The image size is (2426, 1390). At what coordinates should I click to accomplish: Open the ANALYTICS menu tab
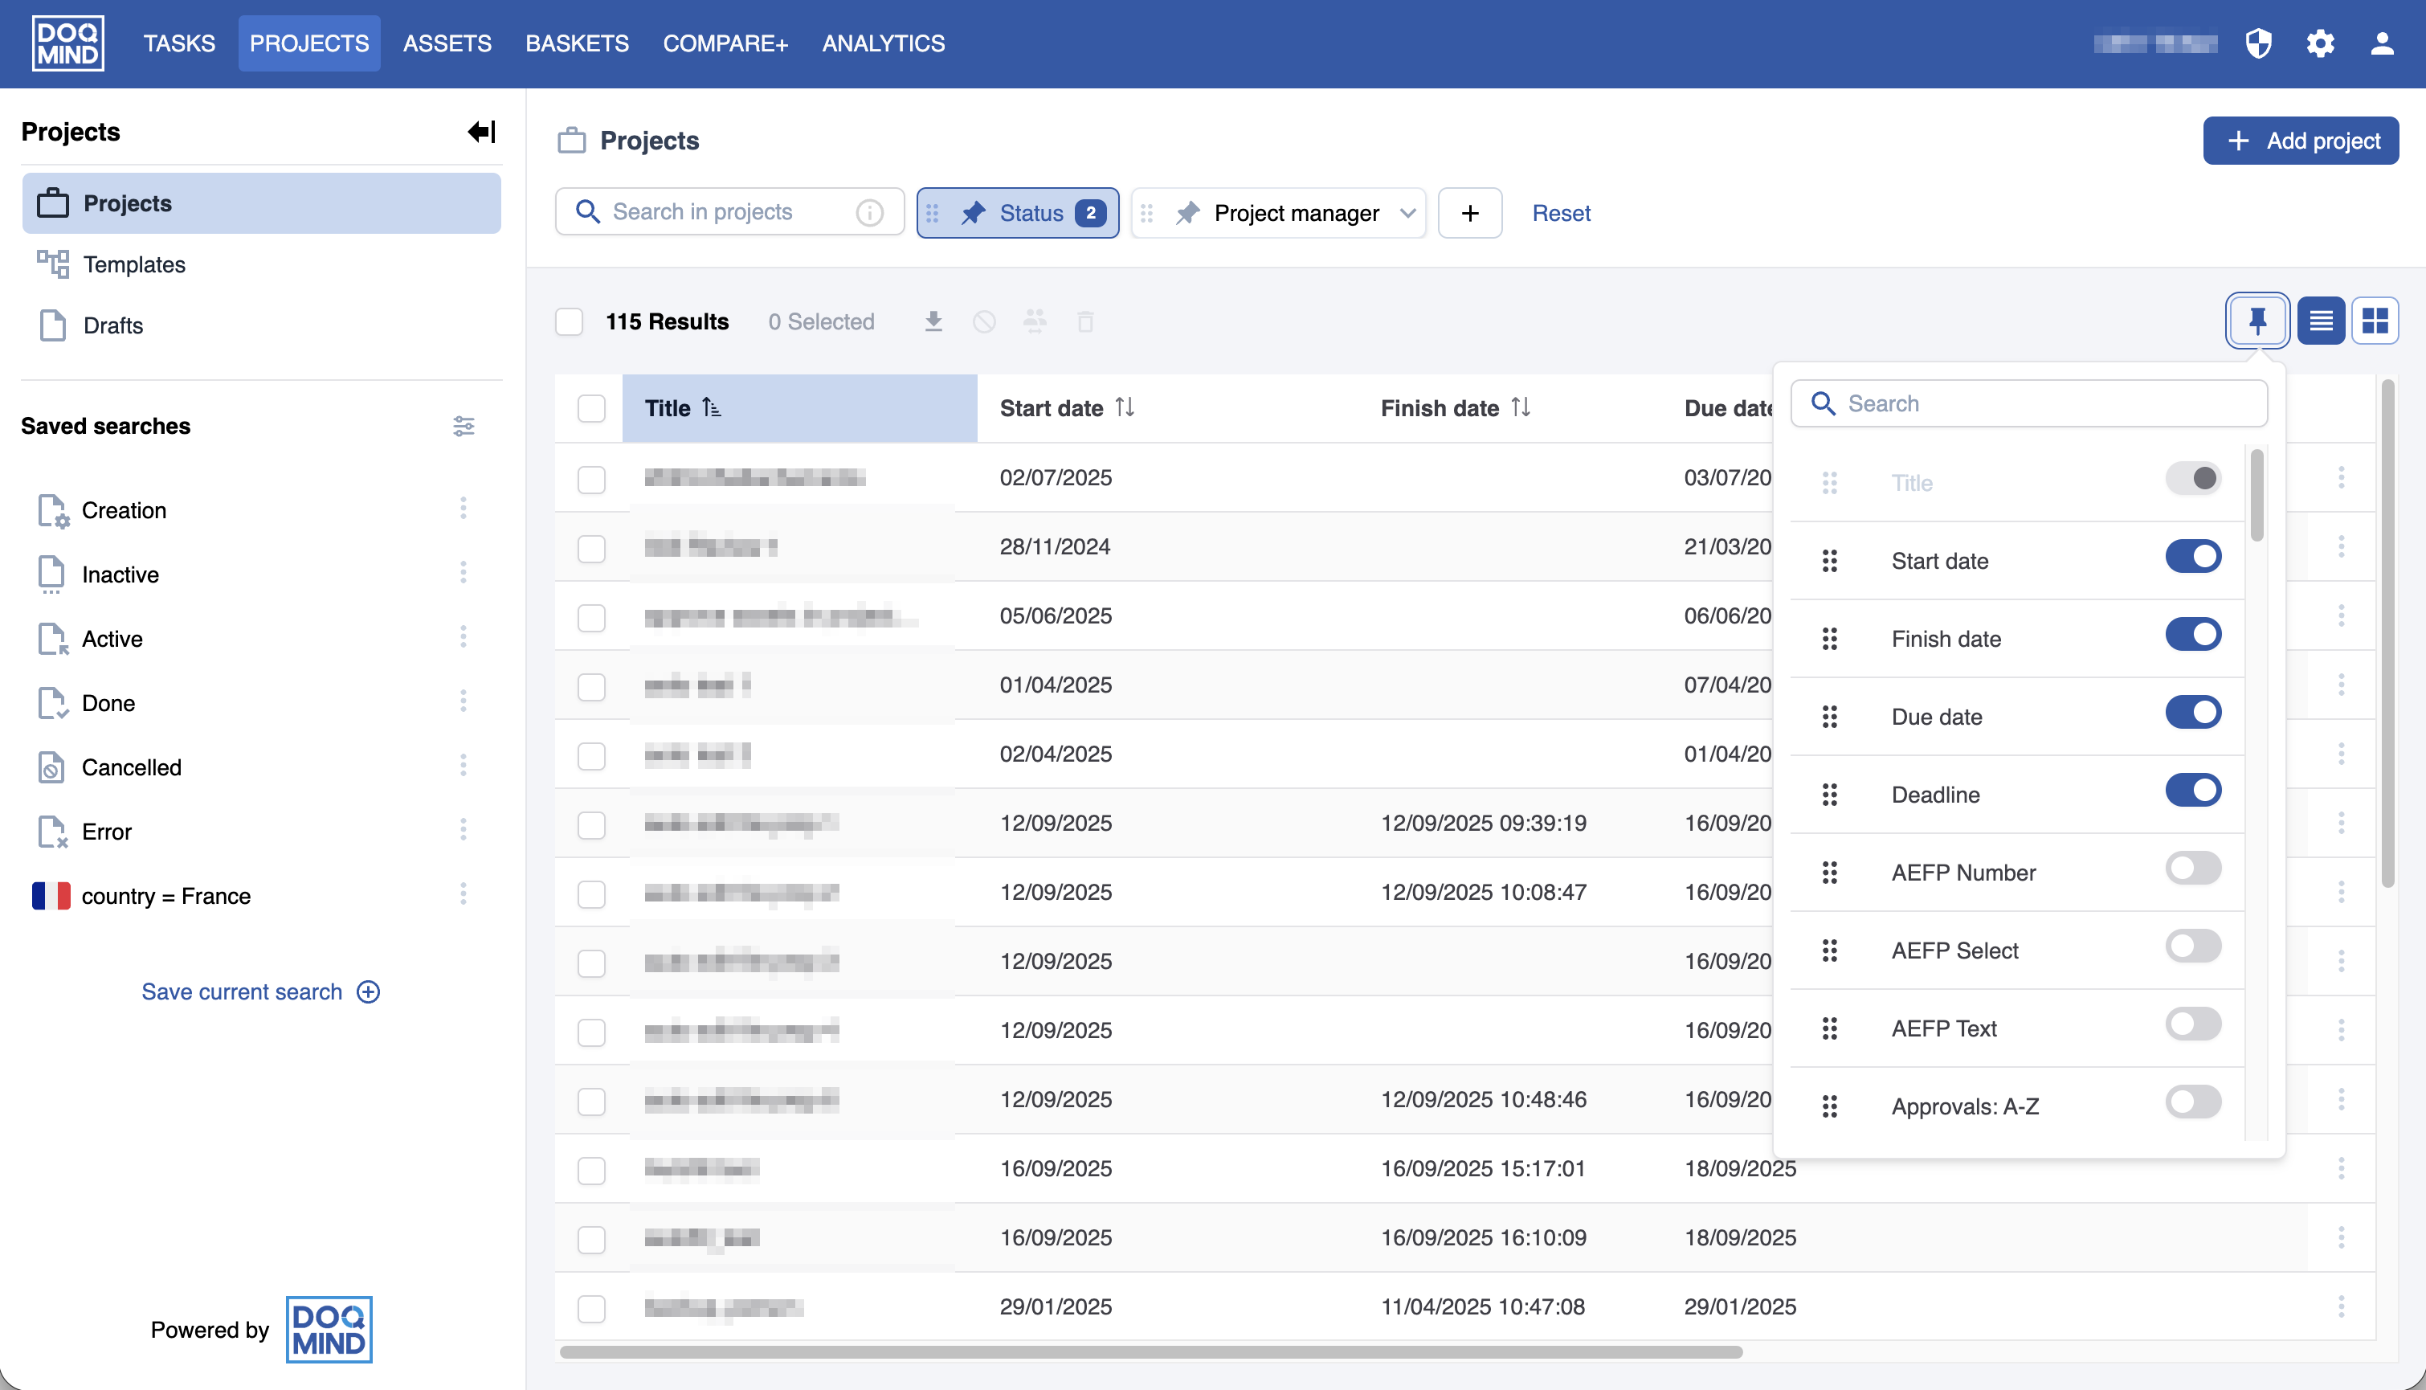coord(883,44)
